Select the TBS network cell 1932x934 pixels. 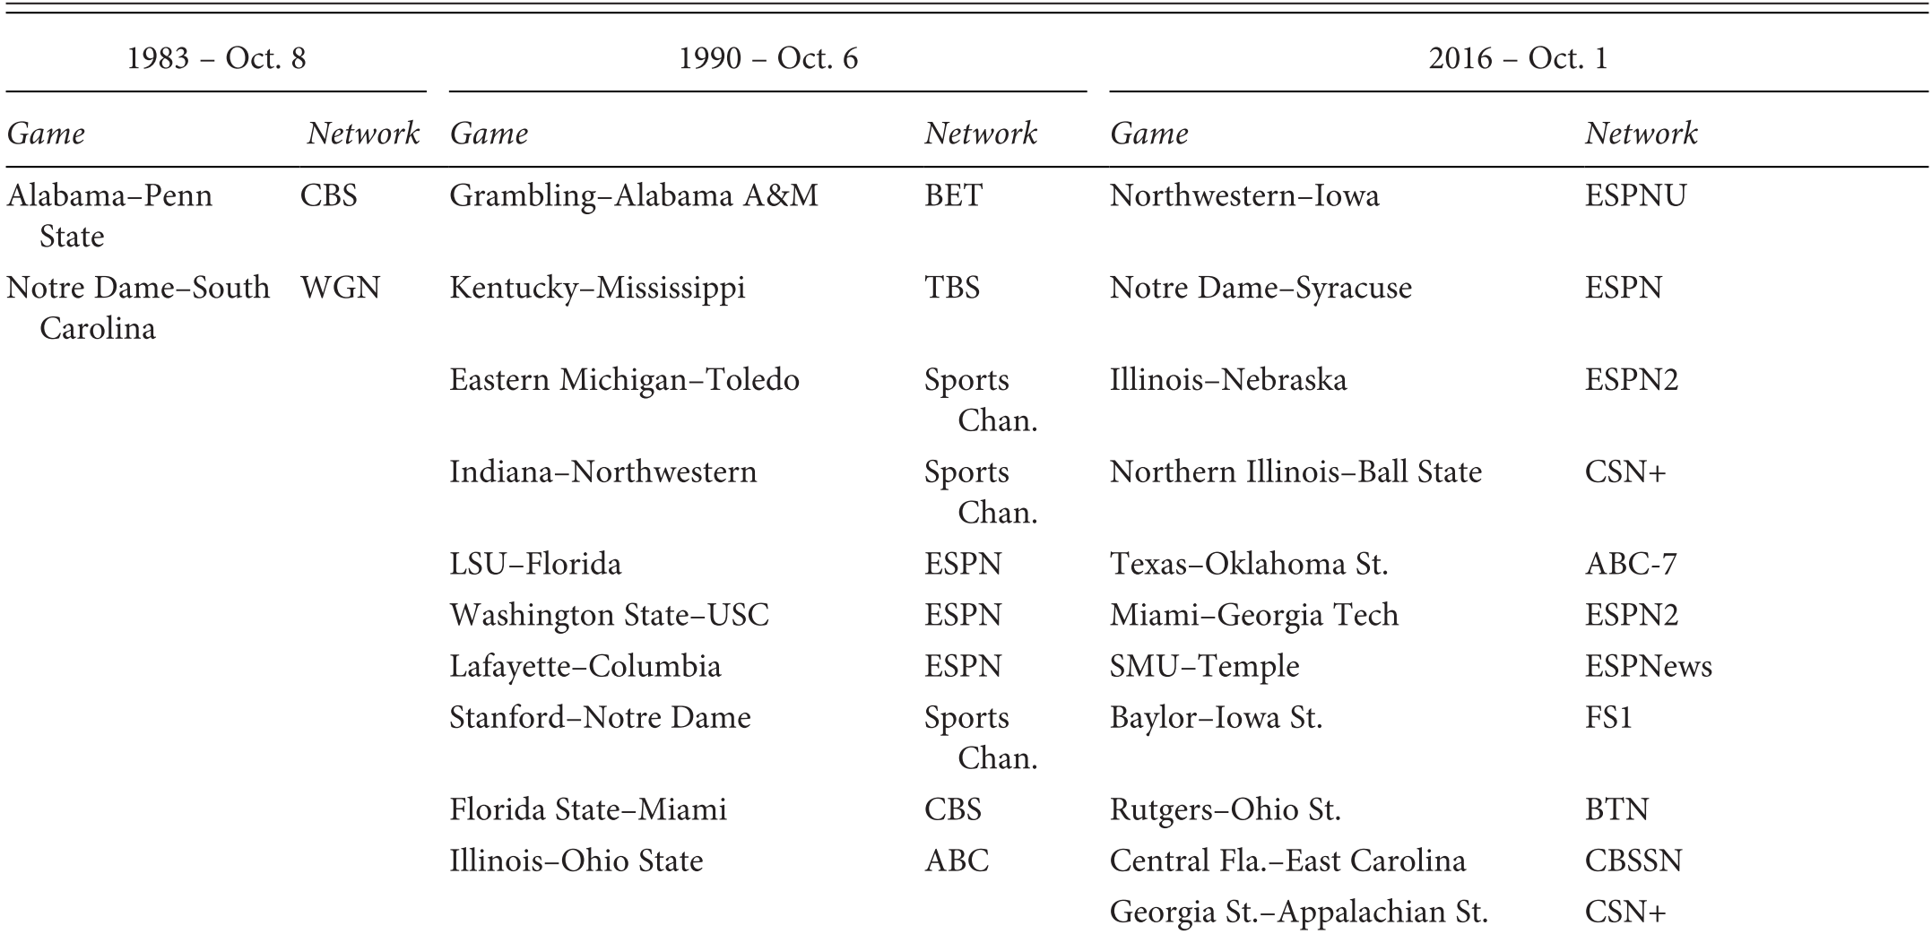pos(952,288)
